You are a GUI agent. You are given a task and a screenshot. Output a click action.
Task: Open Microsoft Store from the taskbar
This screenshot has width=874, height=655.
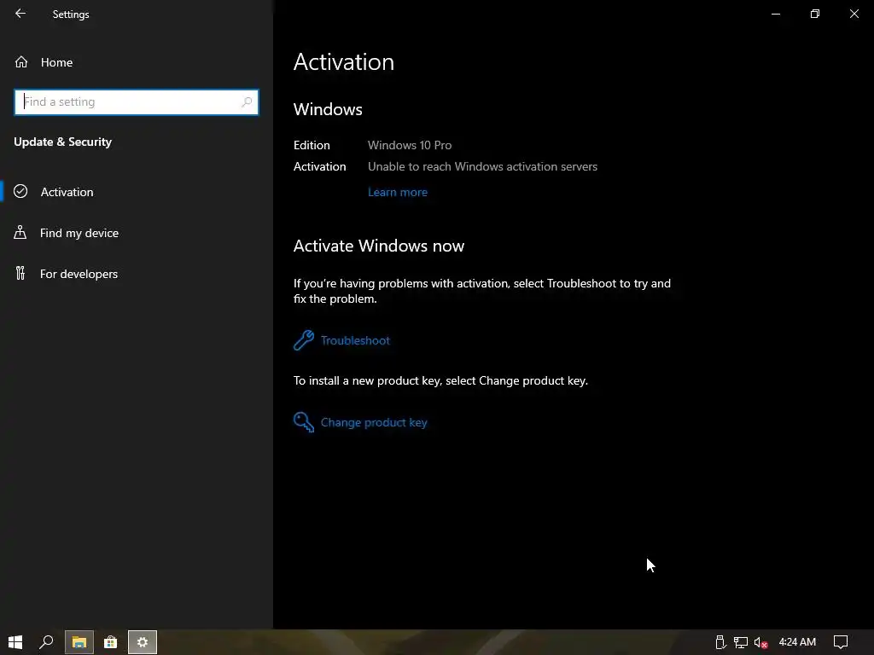[110, 642]
